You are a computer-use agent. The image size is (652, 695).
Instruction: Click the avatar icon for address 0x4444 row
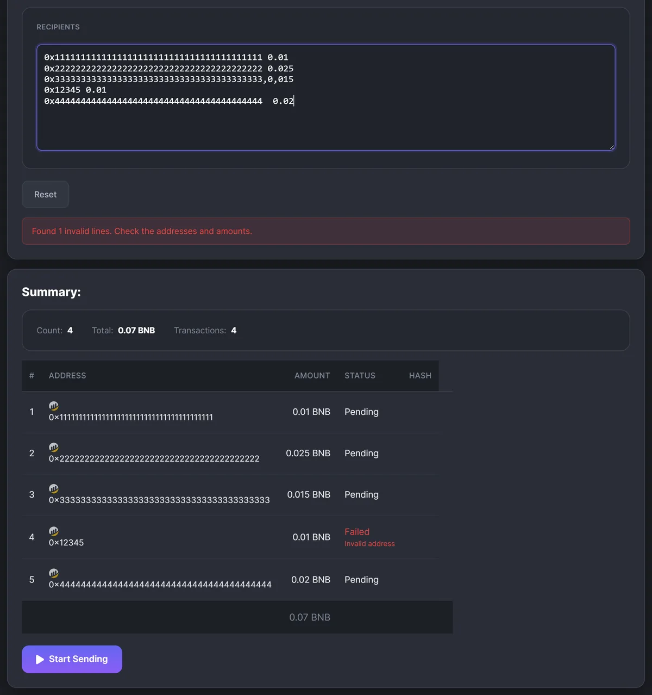pyautogui.click(x=54, y=573)
